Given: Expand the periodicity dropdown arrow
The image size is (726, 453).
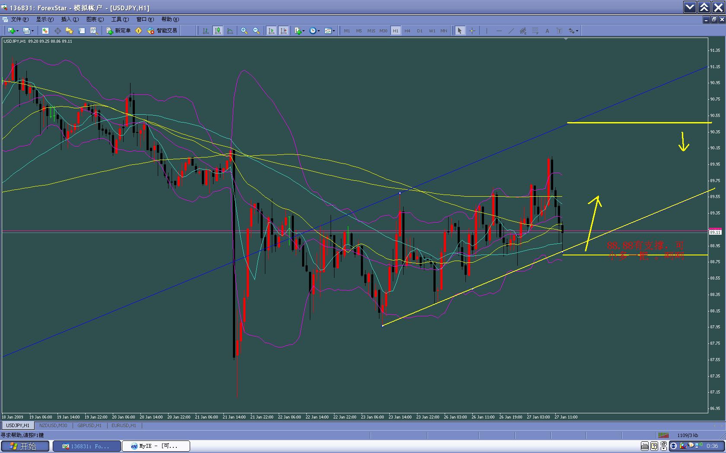Looking at the screenshot, I should tap(319, 31).
